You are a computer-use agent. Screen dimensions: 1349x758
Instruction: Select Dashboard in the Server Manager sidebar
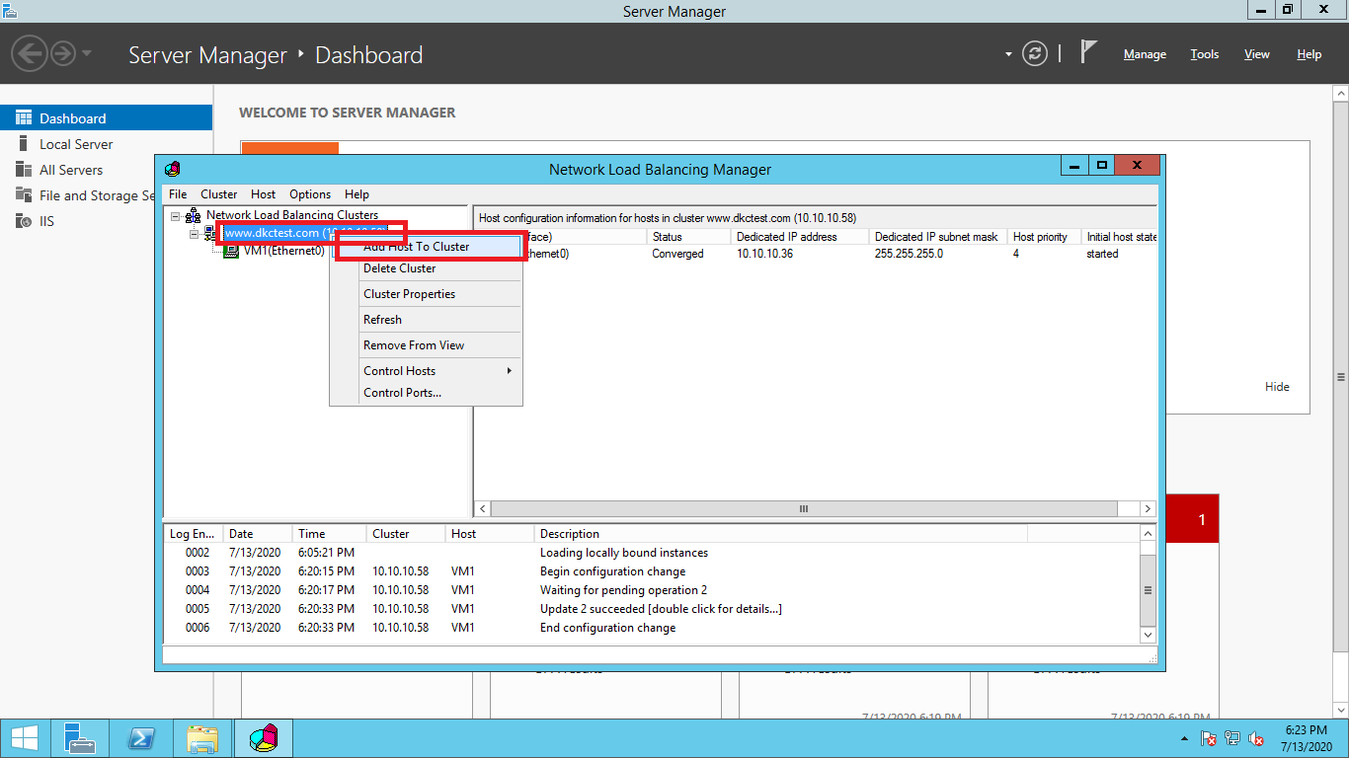pyautogui.click(x=106, y=118)
